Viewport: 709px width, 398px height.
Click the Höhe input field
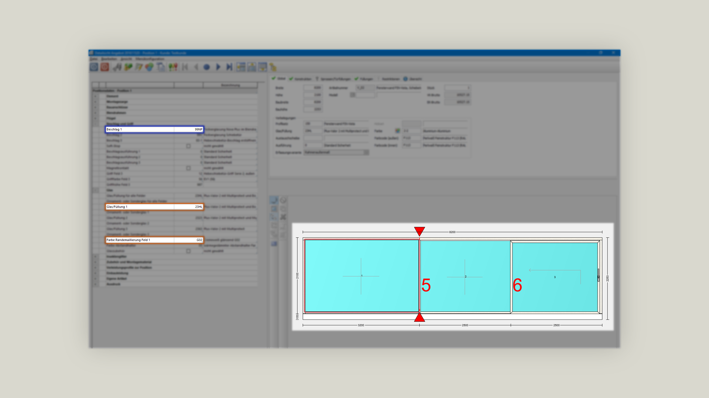[313, 95]
